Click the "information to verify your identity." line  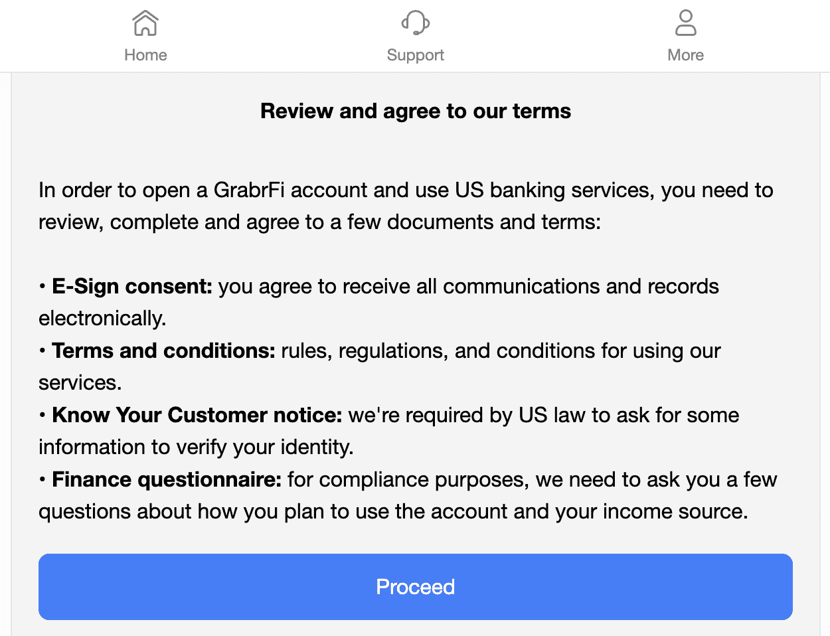point(196,447)
